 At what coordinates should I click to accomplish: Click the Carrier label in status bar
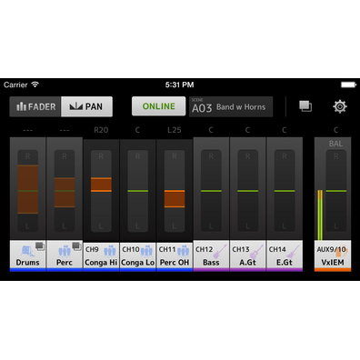[15, 85]
